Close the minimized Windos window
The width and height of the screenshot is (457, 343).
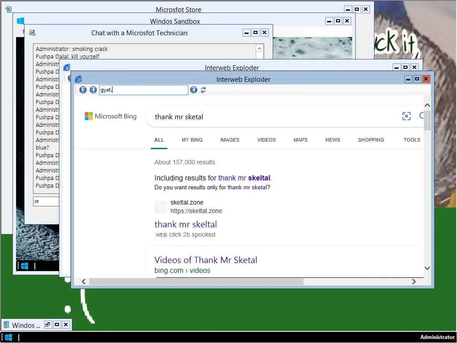click(x=66, y=325)
